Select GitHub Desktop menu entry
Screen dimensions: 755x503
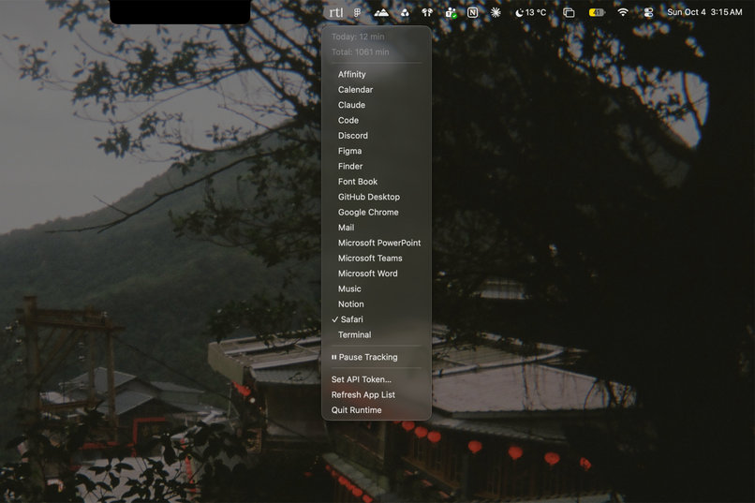(x=377, y=197)
